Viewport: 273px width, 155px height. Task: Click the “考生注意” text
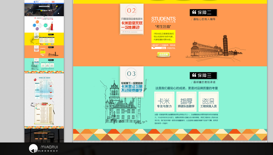tap(163, 27)
